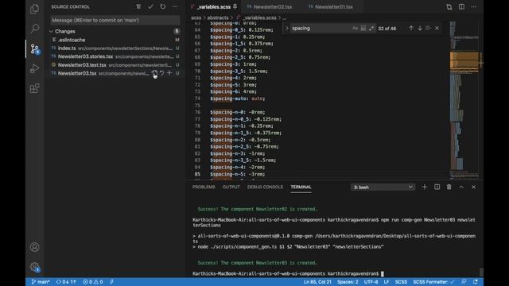Click the 'LF' end-of-line selector

pyautogui.click(x=387, y=282)
